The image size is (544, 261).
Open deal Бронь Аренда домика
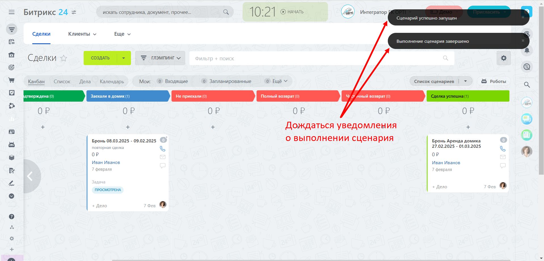tap(456, 144)
